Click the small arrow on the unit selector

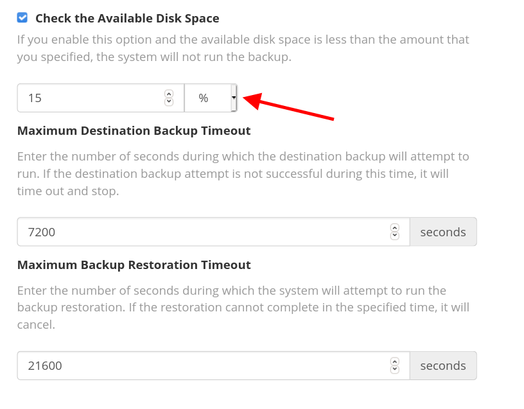pos(234,98)
